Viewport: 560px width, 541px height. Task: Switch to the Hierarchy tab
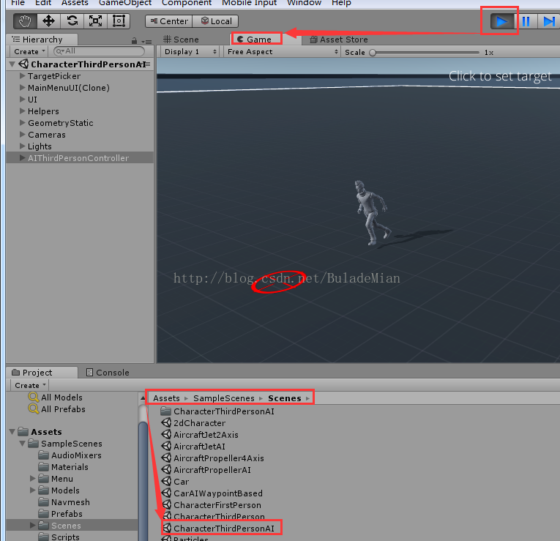click(42, 40)
